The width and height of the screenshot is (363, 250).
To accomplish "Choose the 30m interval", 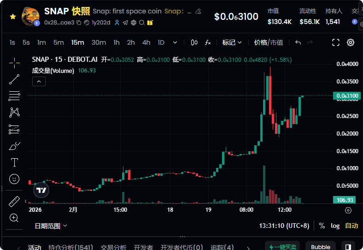I will (99, 42).
